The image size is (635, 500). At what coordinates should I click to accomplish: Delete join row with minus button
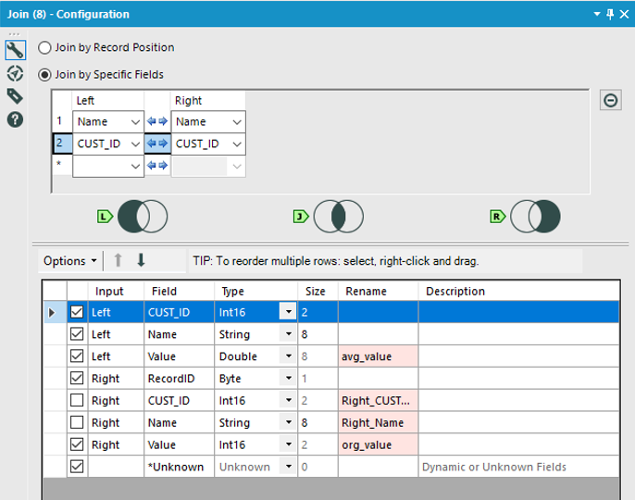pyautogui.click(x=610, y=100)
